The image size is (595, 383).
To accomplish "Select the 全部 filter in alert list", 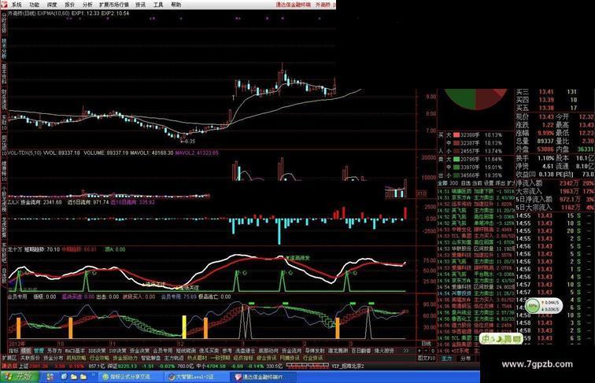I will coord(442,183).
